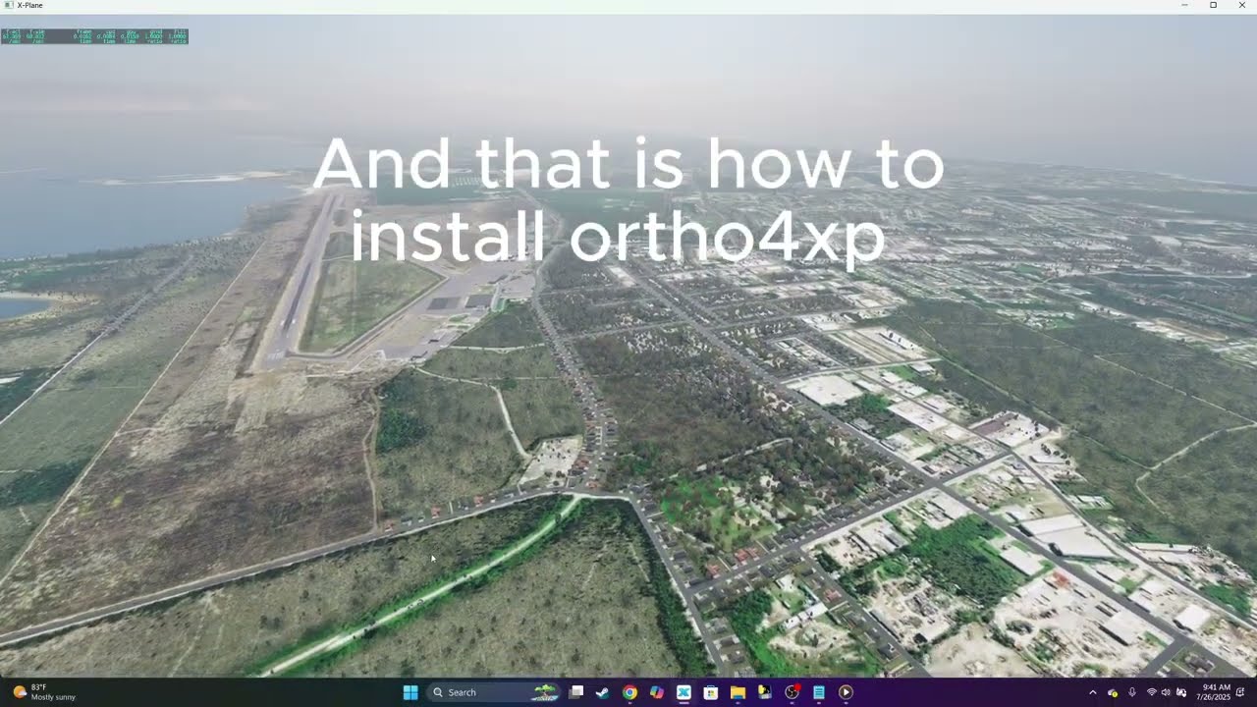
Task: Open Microsoft Store from the taskbar
Action: [710, 692]
